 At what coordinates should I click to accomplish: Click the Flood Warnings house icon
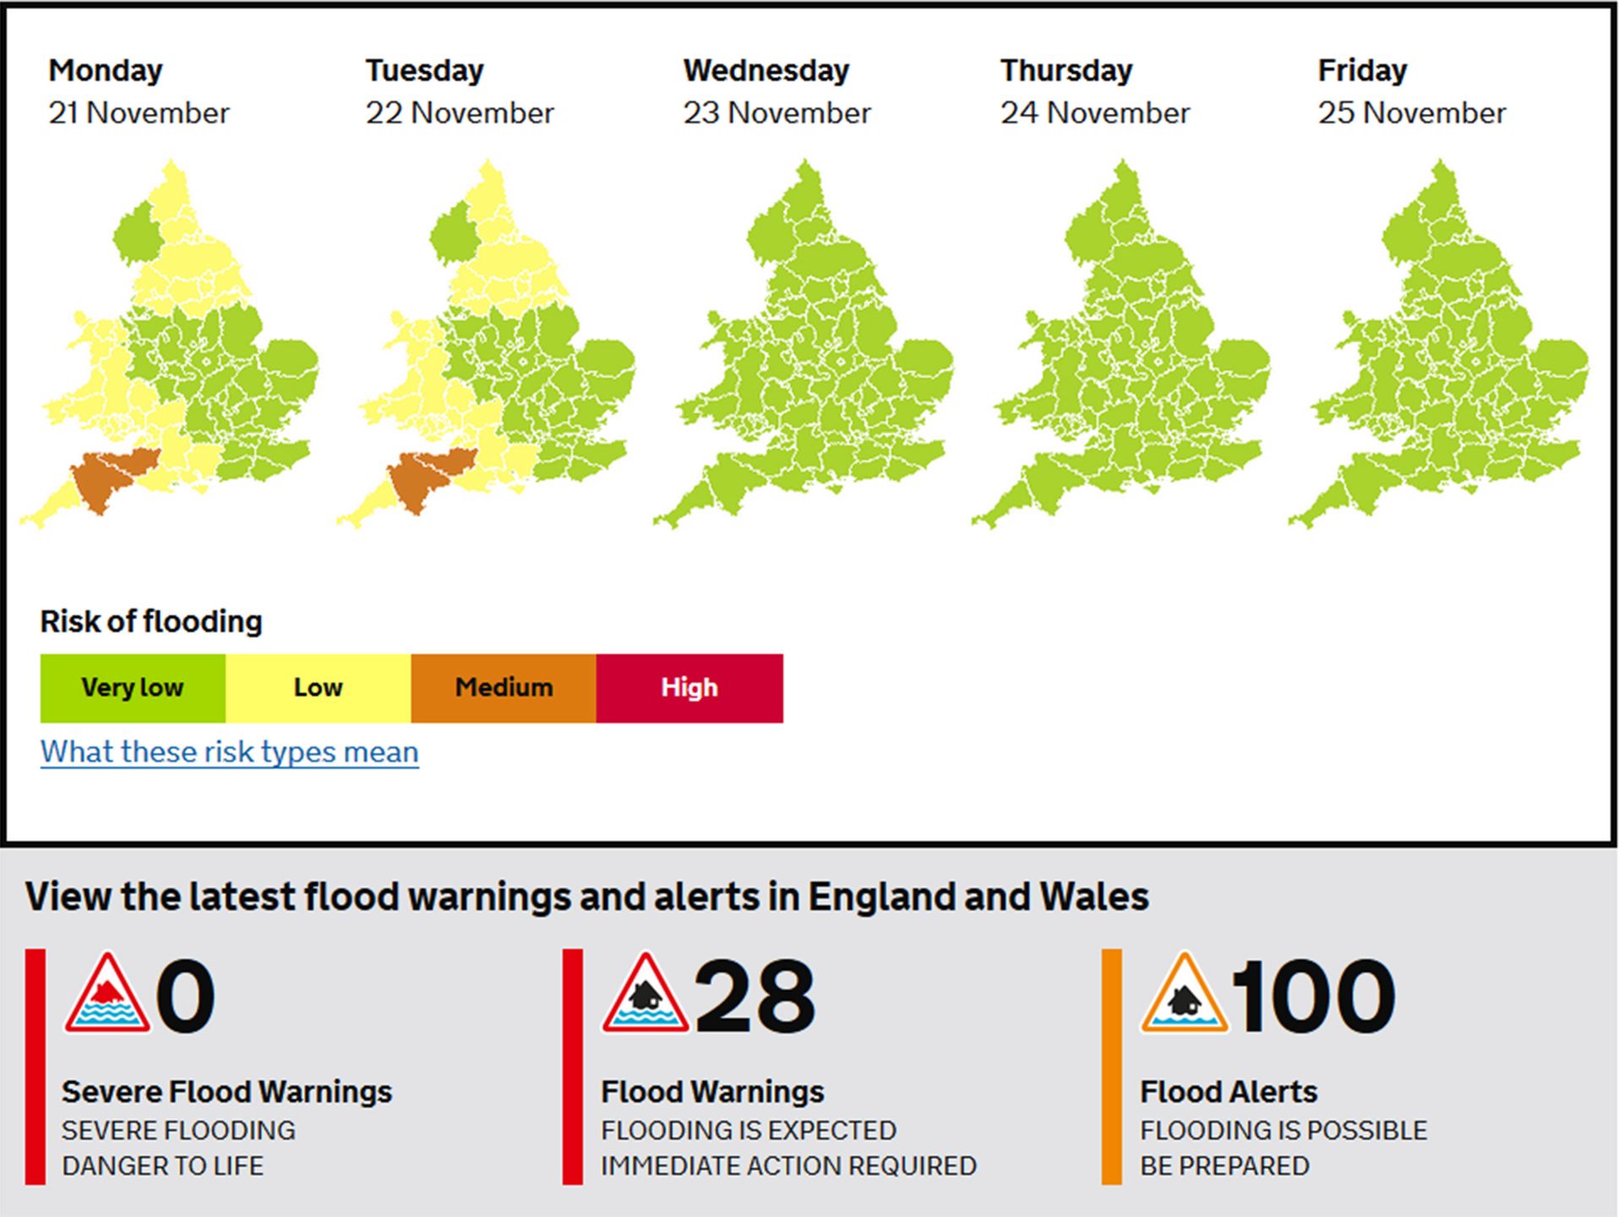(x=646, y=994)
